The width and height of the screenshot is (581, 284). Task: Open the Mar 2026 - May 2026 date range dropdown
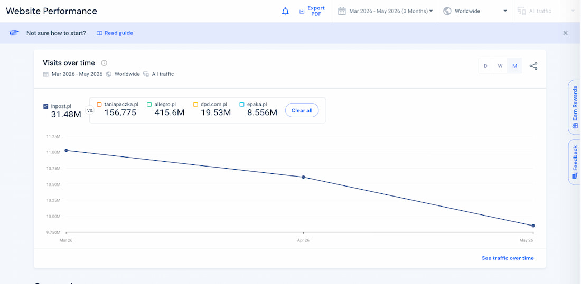coord(386,11)
